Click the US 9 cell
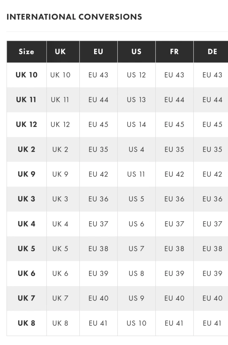This screenshot has height=345, width=228. click(x=136, y=298)
